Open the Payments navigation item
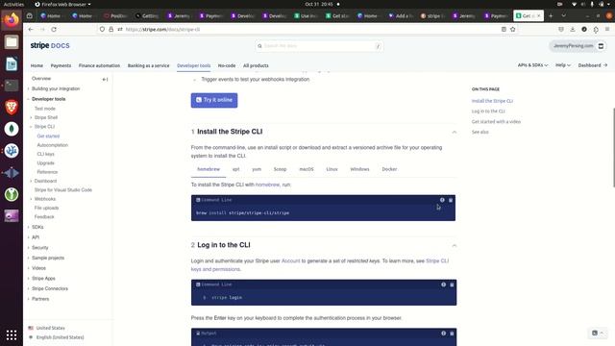Image resolution: width=615 pixels, height=346 pixels. [61, 65]
